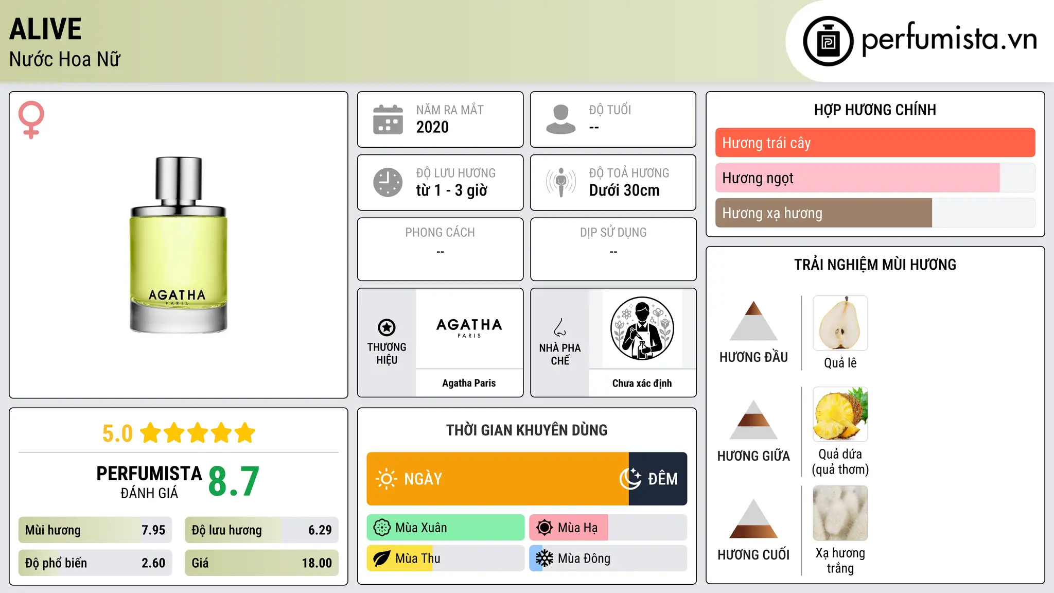Click the snowflake icon for Mùa Đông

[x=544, y=559]
